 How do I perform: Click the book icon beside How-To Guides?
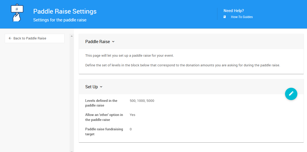tap(224, 17)
